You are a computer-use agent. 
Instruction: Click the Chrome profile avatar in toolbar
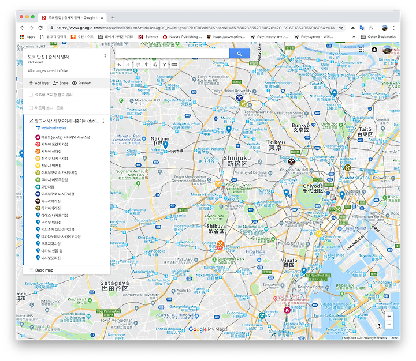(384, 28)
